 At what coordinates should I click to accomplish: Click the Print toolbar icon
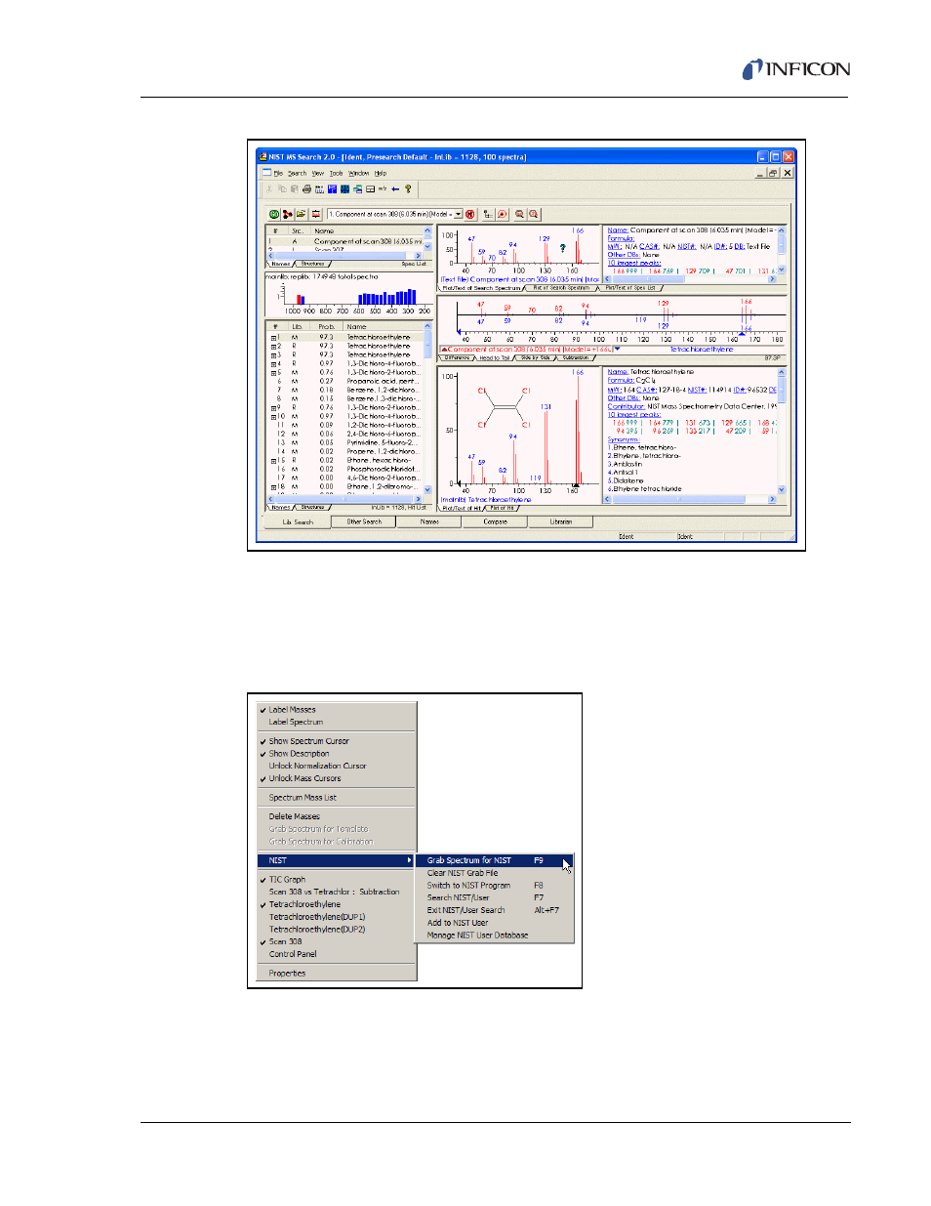click(x=306, y=189)
